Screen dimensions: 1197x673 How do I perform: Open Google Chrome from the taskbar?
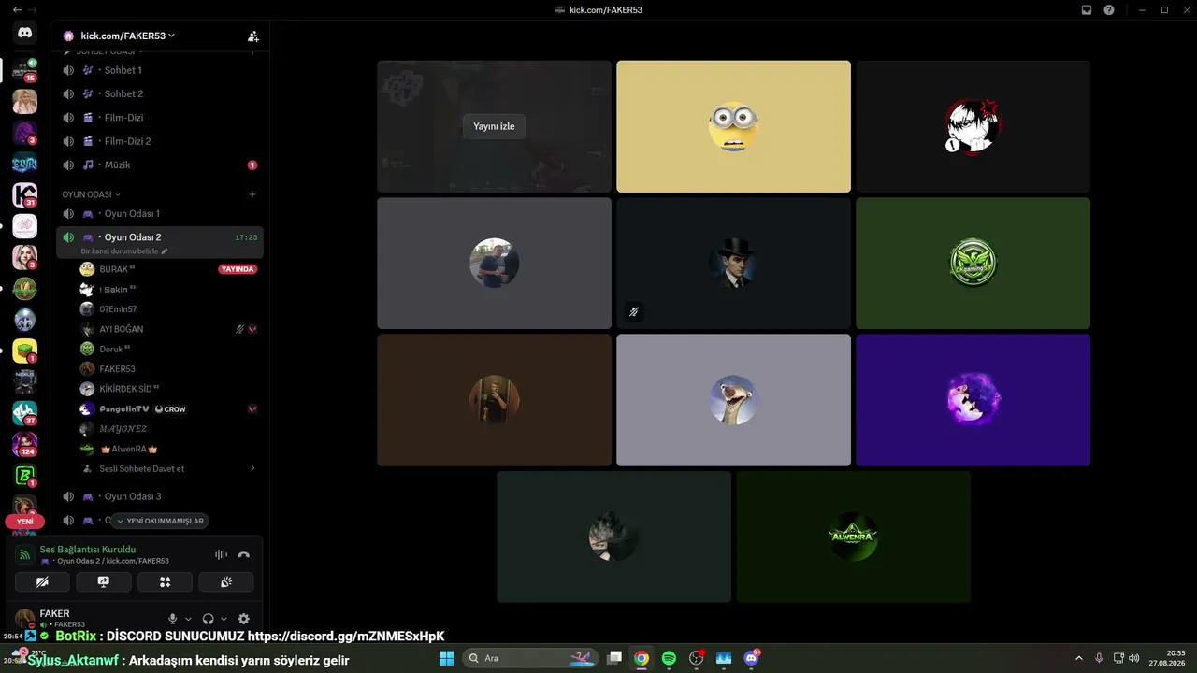(x=642, y=658)
